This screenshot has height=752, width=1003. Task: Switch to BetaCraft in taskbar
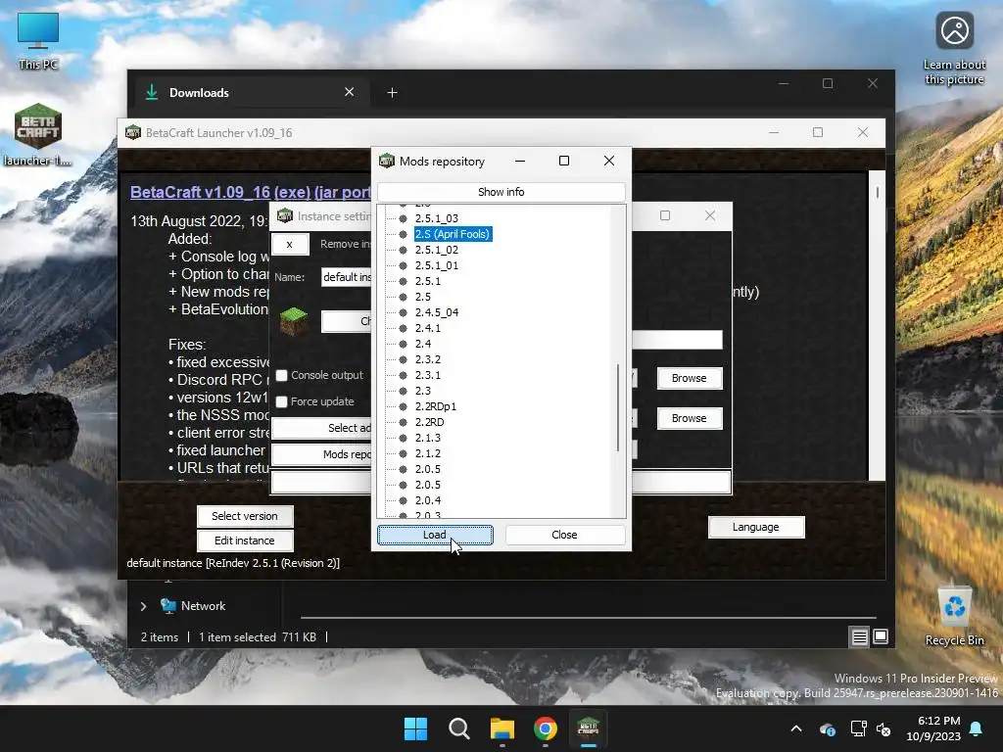point(589,728)
